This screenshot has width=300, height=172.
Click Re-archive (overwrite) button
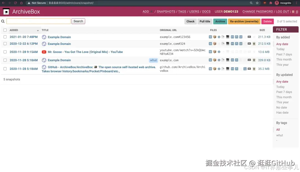(x=244, y=21)
